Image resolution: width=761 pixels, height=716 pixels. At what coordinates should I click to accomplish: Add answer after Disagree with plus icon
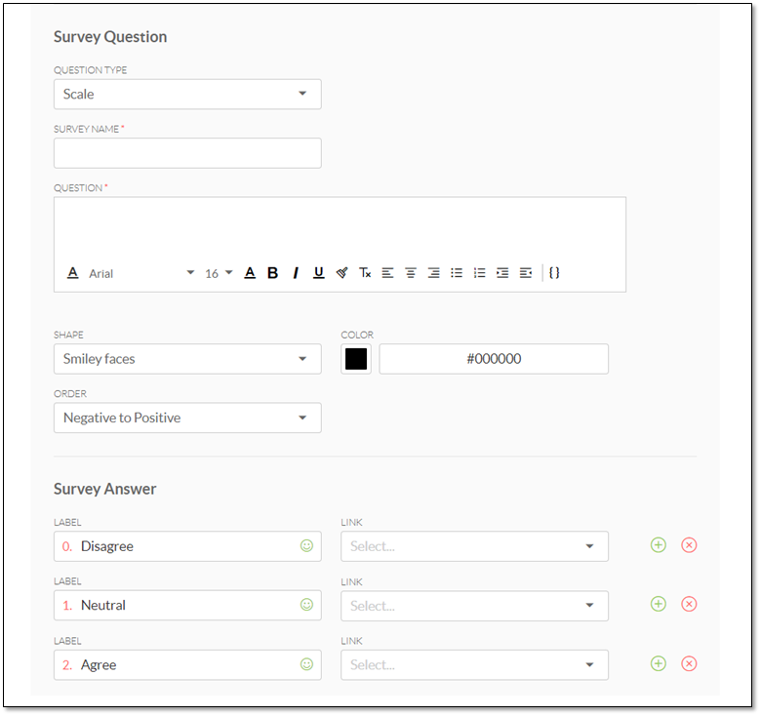(659, 545)
